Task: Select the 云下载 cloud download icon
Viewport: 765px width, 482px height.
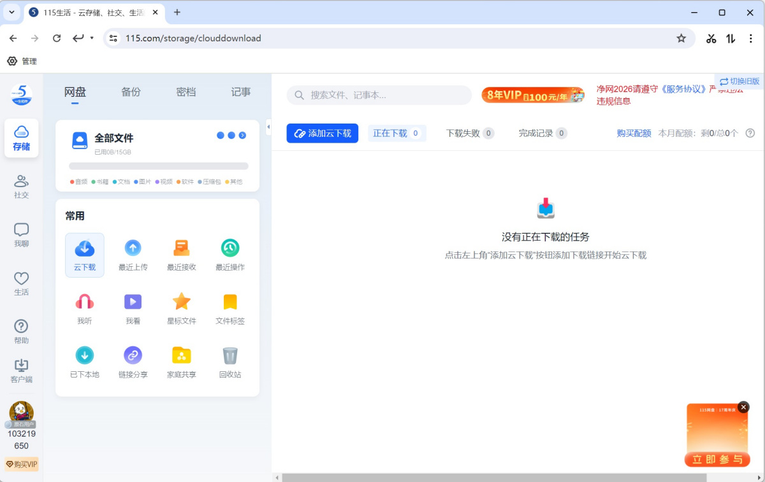Action: point(84,249)
